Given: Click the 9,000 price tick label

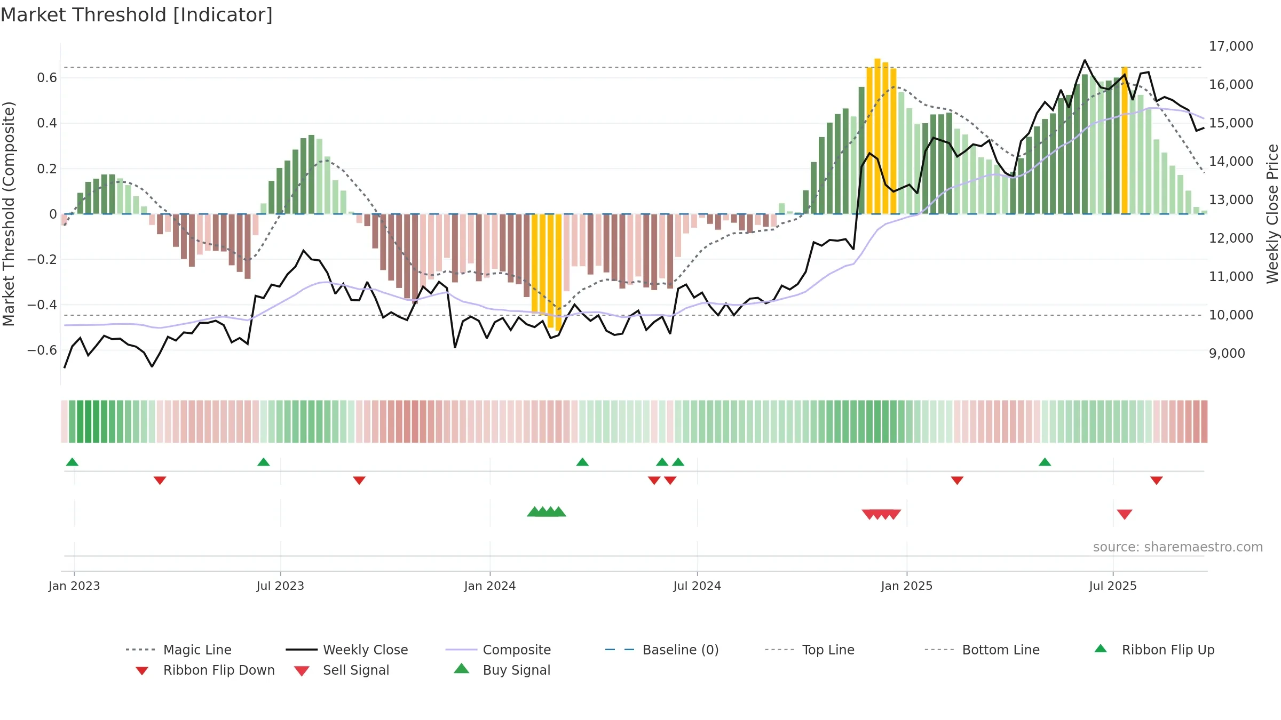Looking at the screenshot, I should pos(1227,354).
